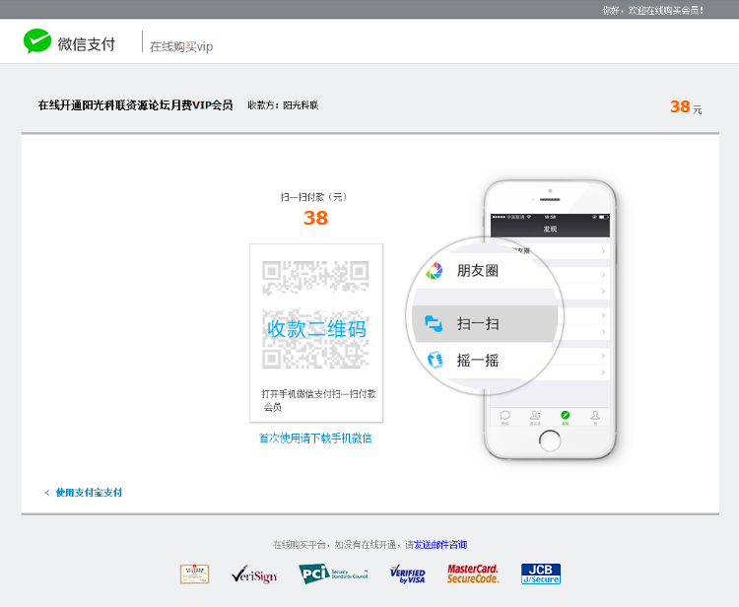Click the top chevron arrow in phone list
The width and height of the screenshot is (739, 607).
[603, 250]
